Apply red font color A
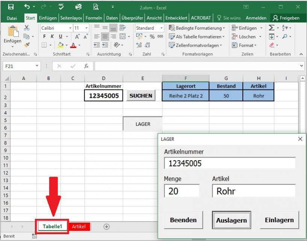 pos(73,45)
